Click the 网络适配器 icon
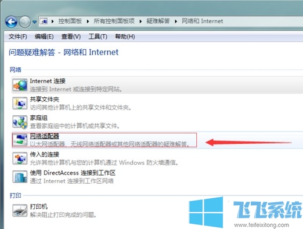Viewport: 303px width, 229px height. [x=20, y=140]
